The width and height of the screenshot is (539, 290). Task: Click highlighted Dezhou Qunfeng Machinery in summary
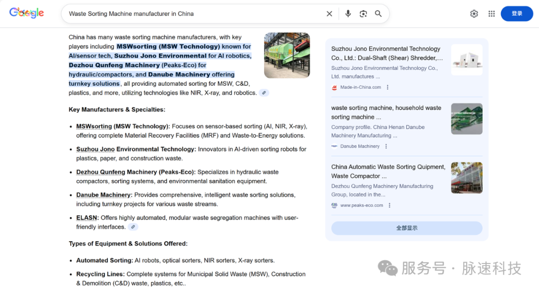click(x=114, y=65)
